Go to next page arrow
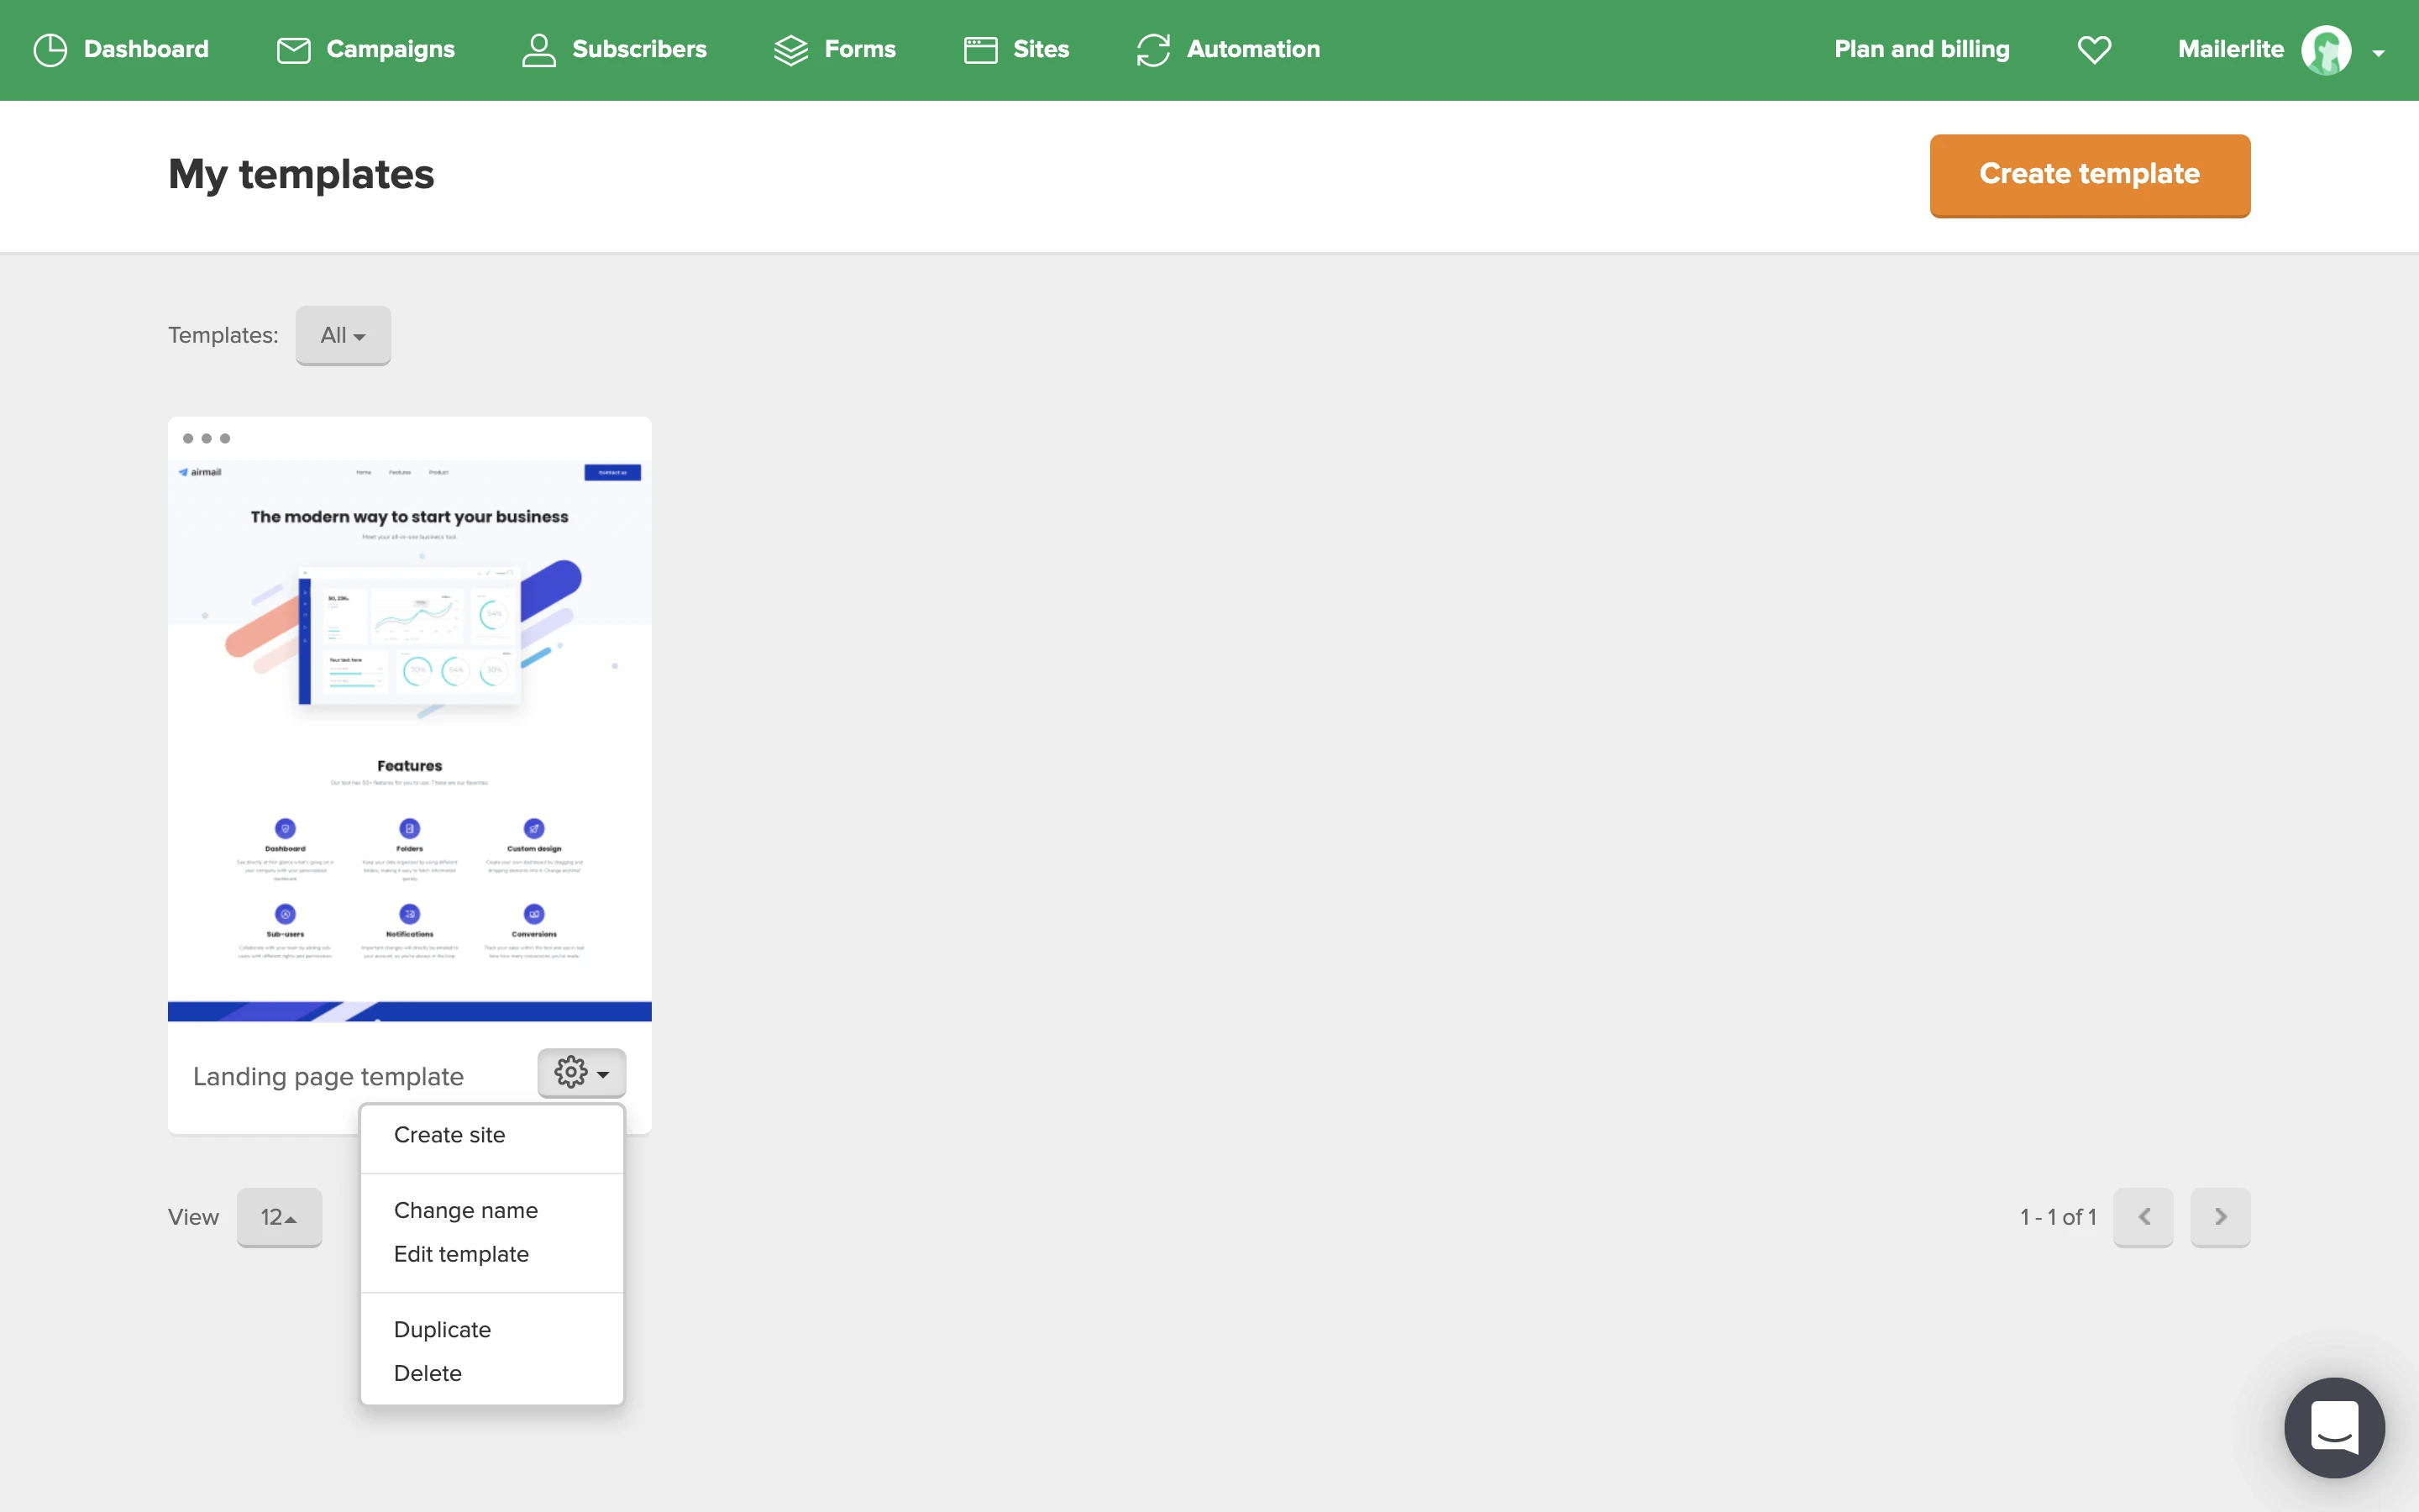 [x=2220, y=1216]
